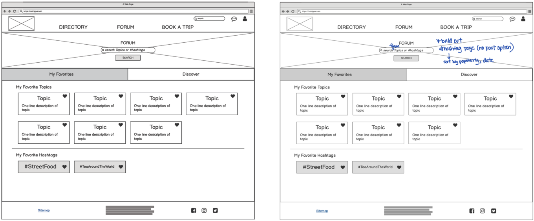Toggle #TeaAroundTheWorld heart in left wireframe
Screen dimensions: 534x221
[121, 167]
